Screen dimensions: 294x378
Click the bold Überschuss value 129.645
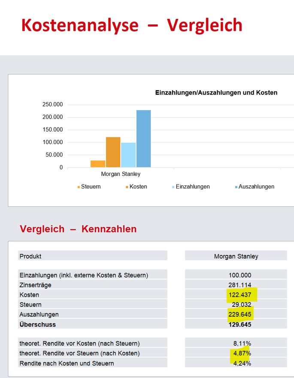click(x=240, y=324)
